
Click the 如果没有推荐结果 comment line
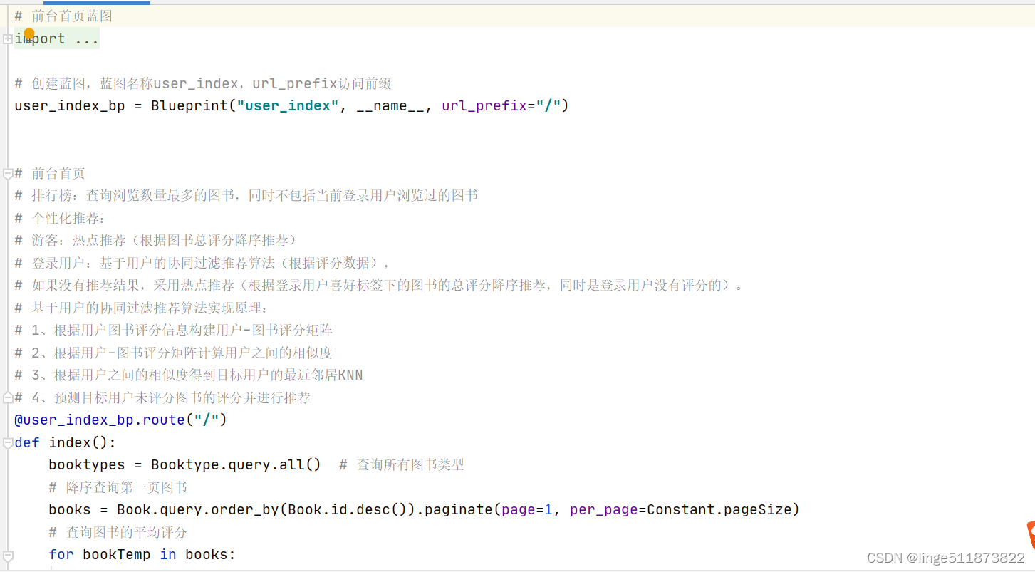pos(380,286)
